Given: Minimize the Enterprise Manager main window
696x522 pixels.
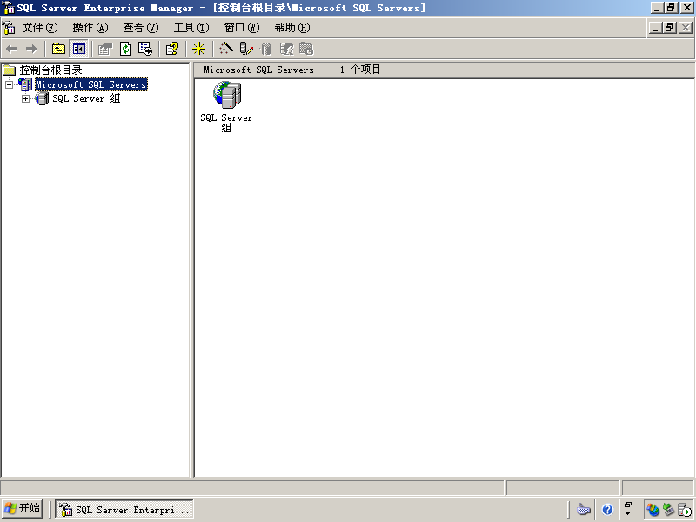Looking at the screenshot, I should 658,8.
